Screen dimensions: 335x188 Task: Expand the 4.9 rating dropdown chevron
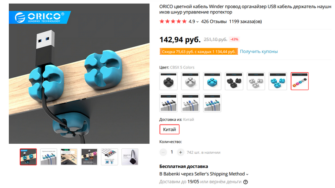point(197,22)
